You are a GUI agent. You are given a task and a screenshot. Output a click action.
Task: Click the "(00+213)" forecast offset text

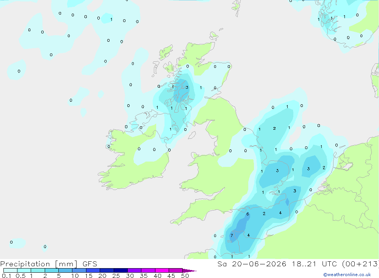(x=360, y=264)
